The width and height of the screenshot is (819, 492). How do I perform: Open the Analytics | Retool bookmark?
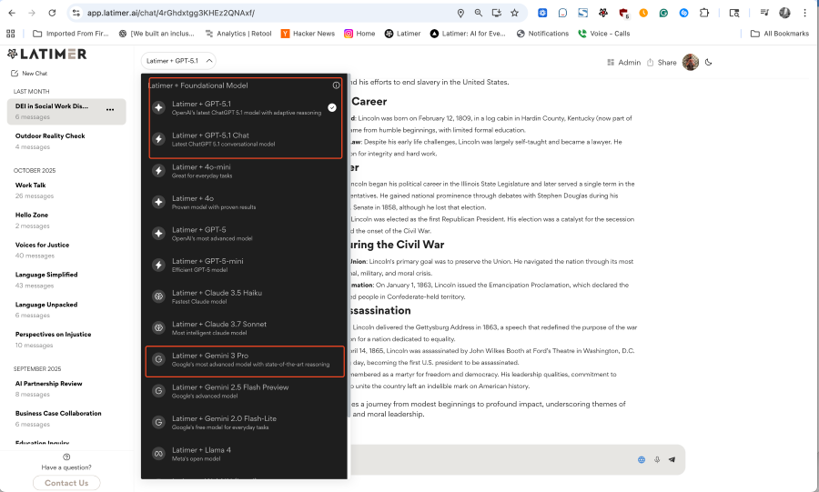(238, 34)
